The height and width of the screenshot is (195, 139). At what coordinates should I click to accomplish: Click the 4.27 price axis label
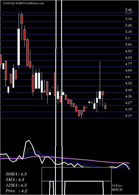tap(128, 103)
